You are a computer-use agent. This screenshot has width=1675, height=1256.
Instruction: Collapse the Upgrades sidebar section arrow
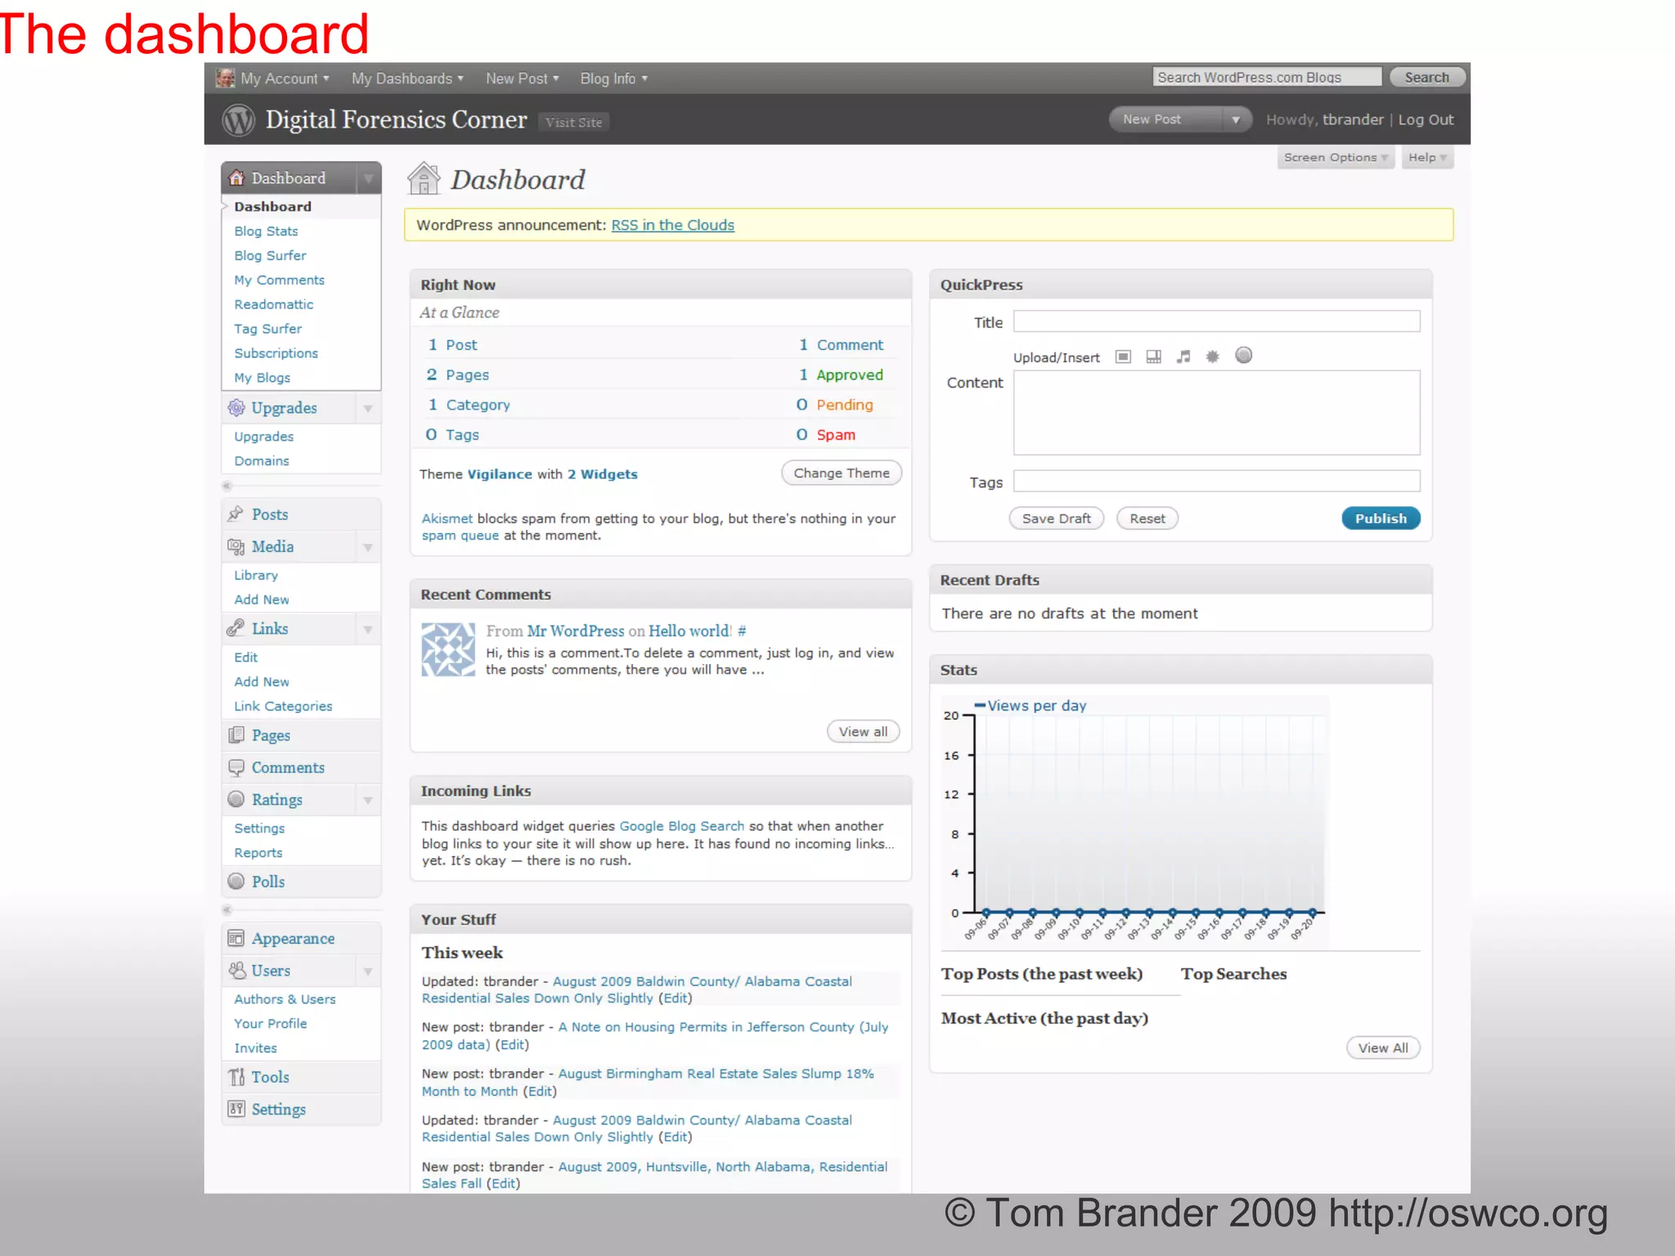tap(369, 407)
